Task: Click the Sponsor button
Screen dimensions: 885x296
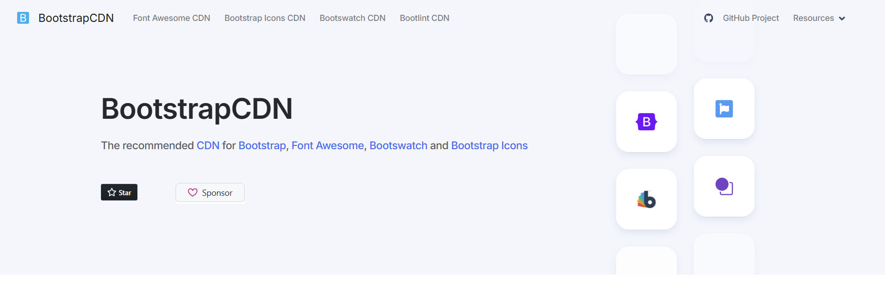Action: tap(210, 192)
